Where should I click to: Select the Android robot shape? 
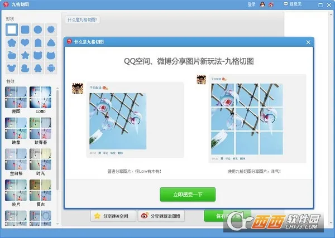(51, 68)
